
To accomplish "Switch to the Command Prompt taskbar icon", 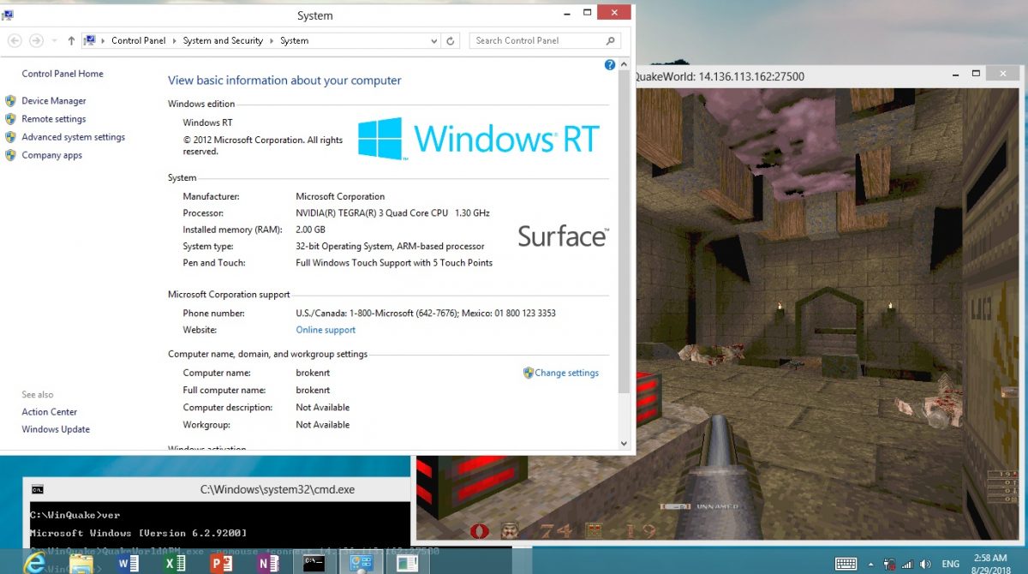I will pos(314,563).
